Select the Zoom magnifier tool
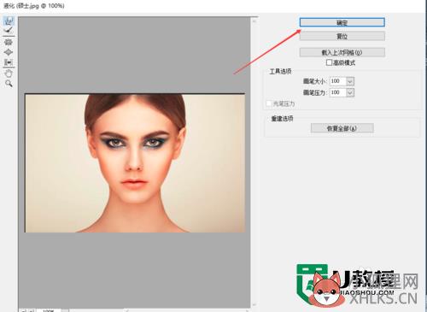Screen dimensions: 427x312 (x=9, y=84)
